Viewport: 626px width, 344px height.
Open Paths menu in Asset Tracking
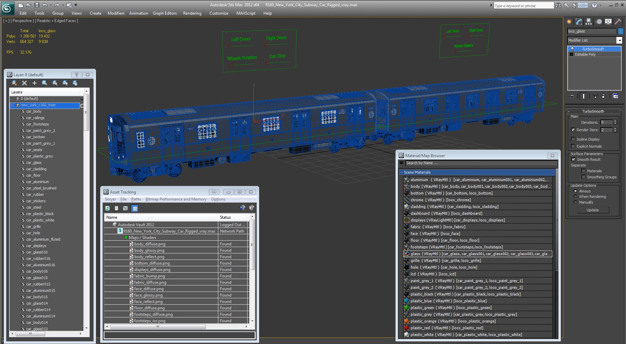click(x=136, y=199)
